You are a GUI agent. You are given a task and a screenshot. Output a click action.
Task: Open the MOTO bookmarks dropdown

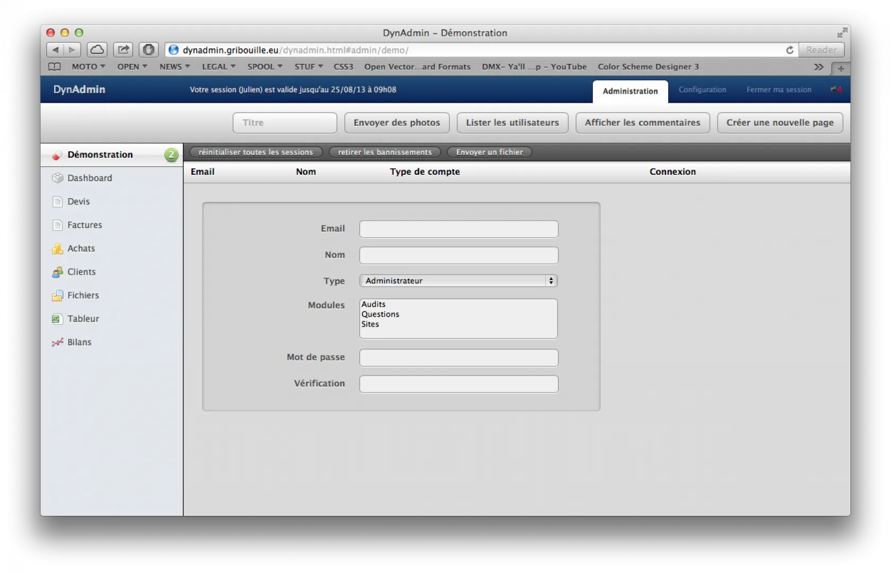(88, 67)
